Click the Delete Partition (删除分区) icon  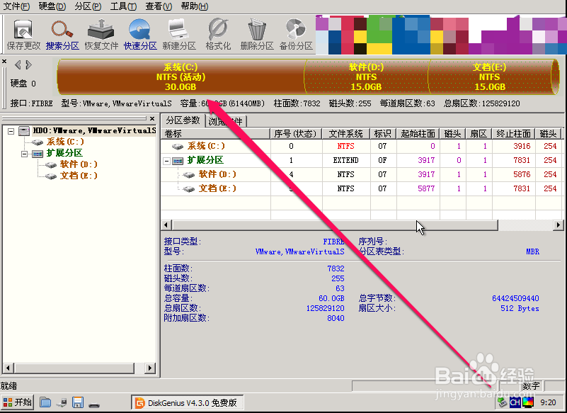click(257, 35)
